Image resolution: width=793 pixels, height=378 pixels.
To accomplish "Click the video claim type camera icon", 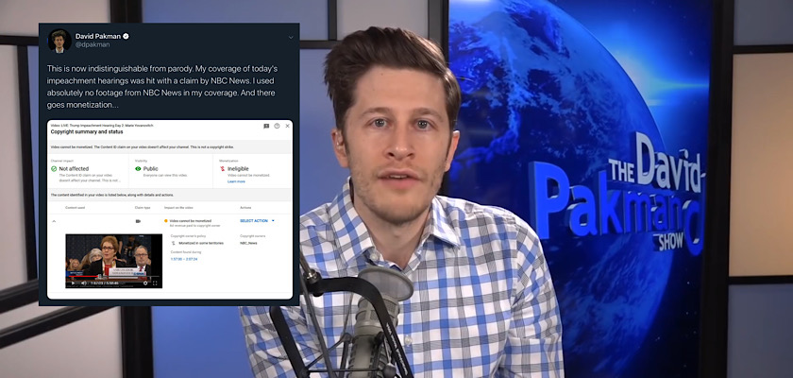I will tap(138, 221).
